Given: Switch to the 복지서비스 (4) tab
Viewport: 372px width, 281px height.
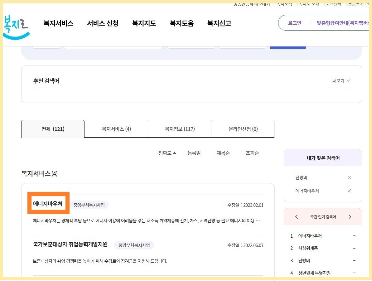Looking at the screenshot, I should click(x=116, y=128).
